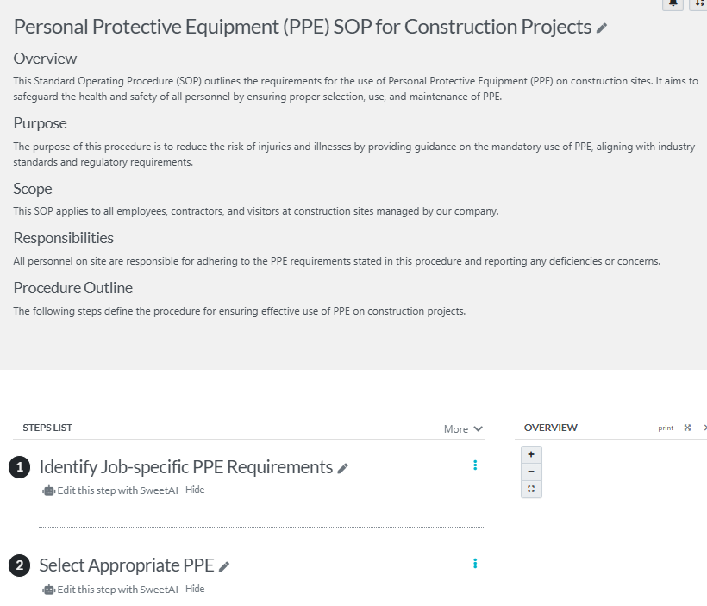The width and height of the screenshot is (707, 606).
Task: Fit the overview diagram to view
Action: (x=531, y=489)
